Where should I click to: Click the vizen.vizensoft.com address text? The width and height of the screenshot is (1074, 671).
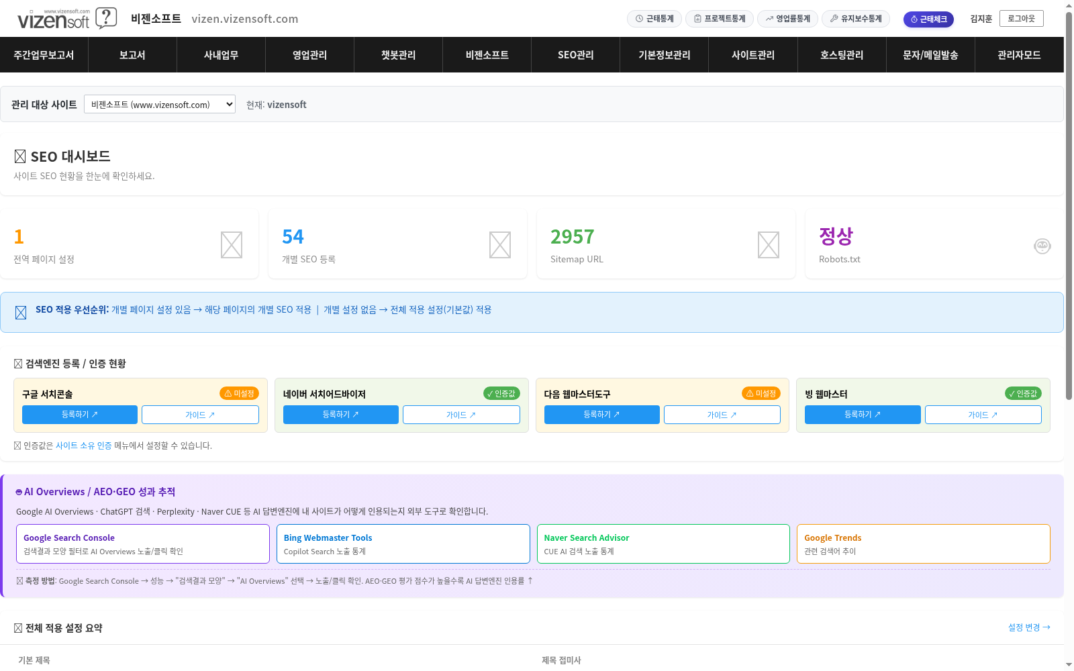(x=245, y=19)
